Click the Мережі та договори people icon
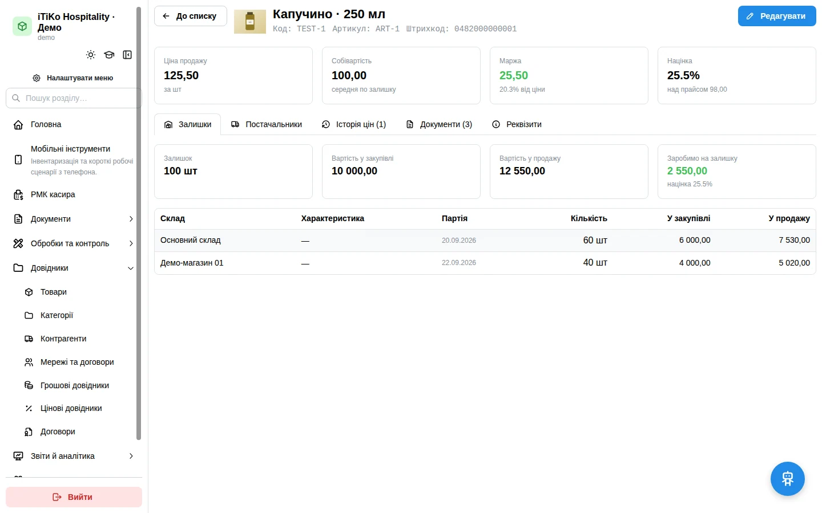 [29, 362]
